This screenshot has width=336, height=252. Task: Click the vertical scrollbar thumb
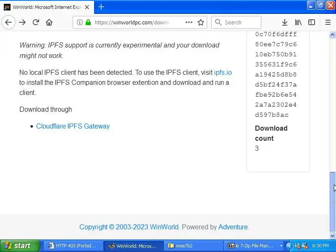point(332,202)
